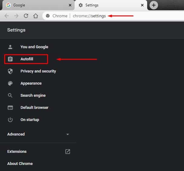Click the palette icon beside Appearance

click(10, 83)
